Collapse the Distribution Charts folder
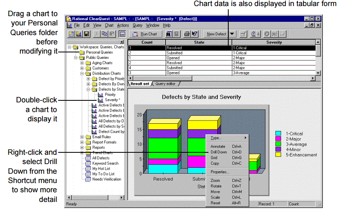The image size is (343, 210). [82, 74]
